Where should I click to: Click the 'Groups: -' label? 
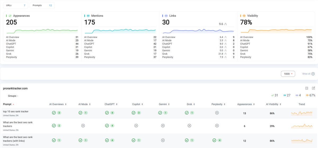pyautogui.click(x=13, y=96)
